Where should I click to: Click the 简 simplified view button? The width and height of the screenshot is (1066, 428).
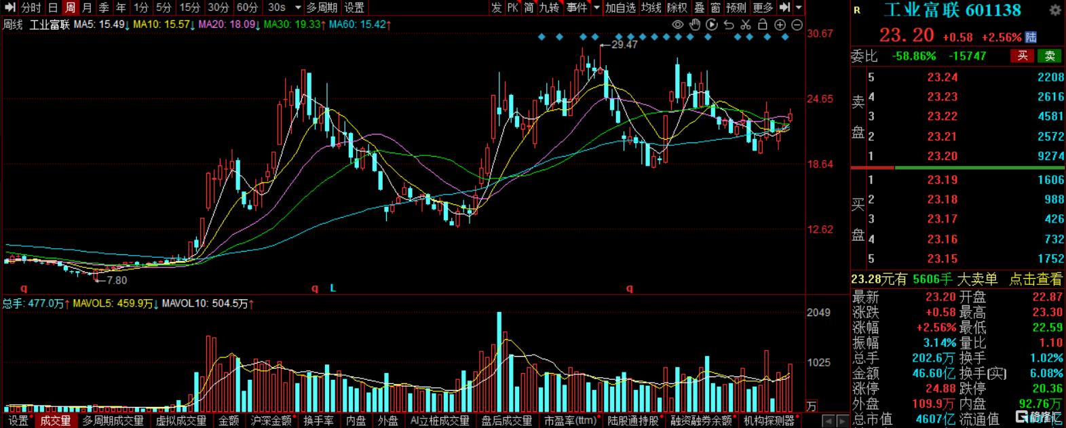(x=529, y=7)
